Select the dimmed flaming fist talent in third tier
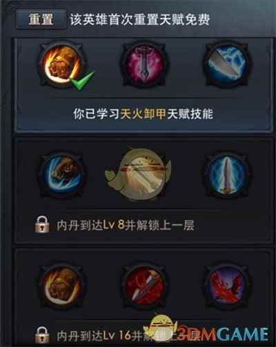The image size is (276, 347). pyautogui.click(x=62, y=286)
